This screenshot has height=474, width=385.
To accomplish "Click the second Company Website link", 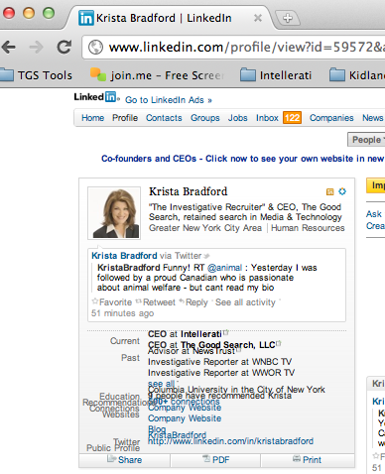I will [x=185, y=418].
